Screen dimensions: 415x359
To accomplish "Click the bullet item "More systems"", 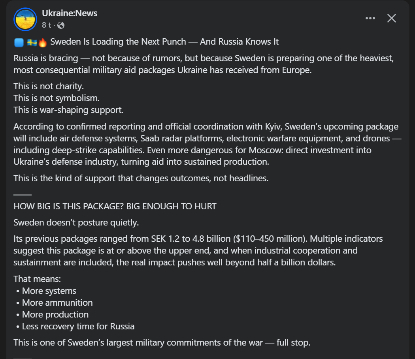I will [49, 291].
